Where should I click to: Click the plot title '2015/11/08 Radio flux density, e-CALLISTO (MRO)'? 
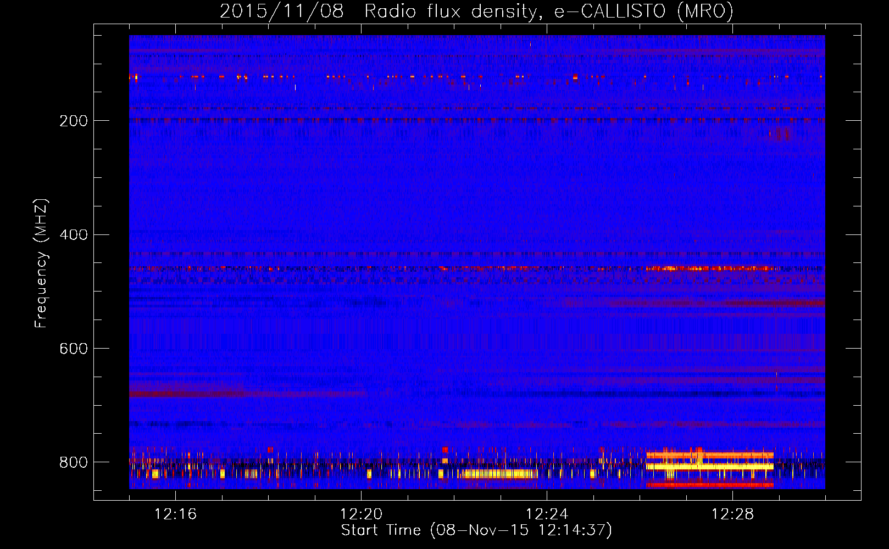(476, 12)
